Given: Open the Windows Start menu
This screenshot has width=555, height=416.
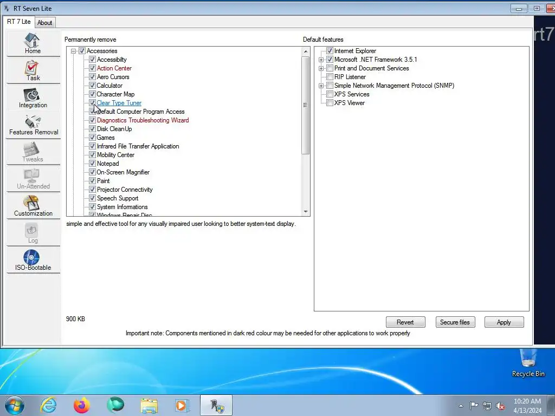Looking at the screenshot, I should (x=14, y=405).
